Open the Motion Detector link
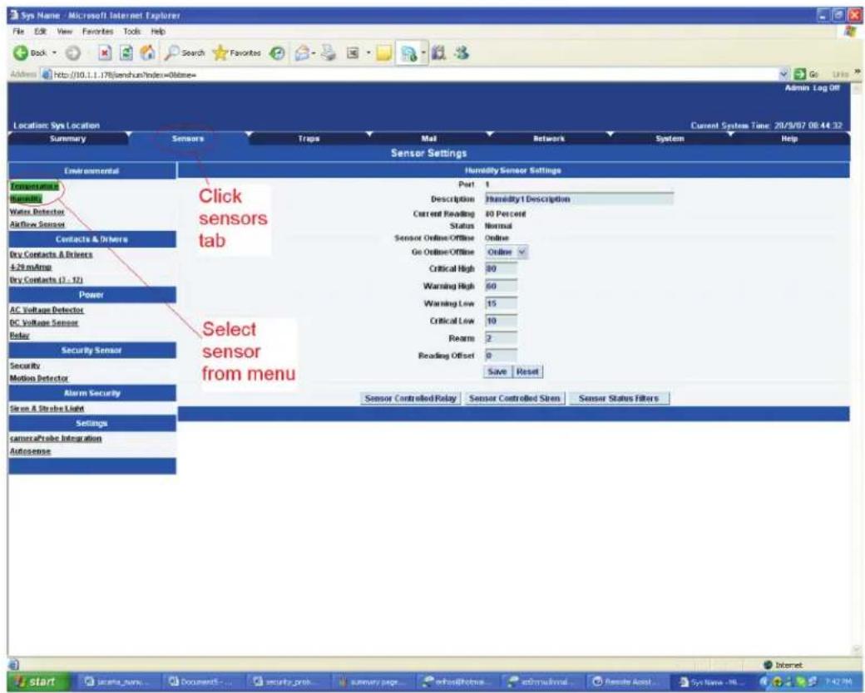This screenshot has height=693, width=865. (x=38, y=378)
